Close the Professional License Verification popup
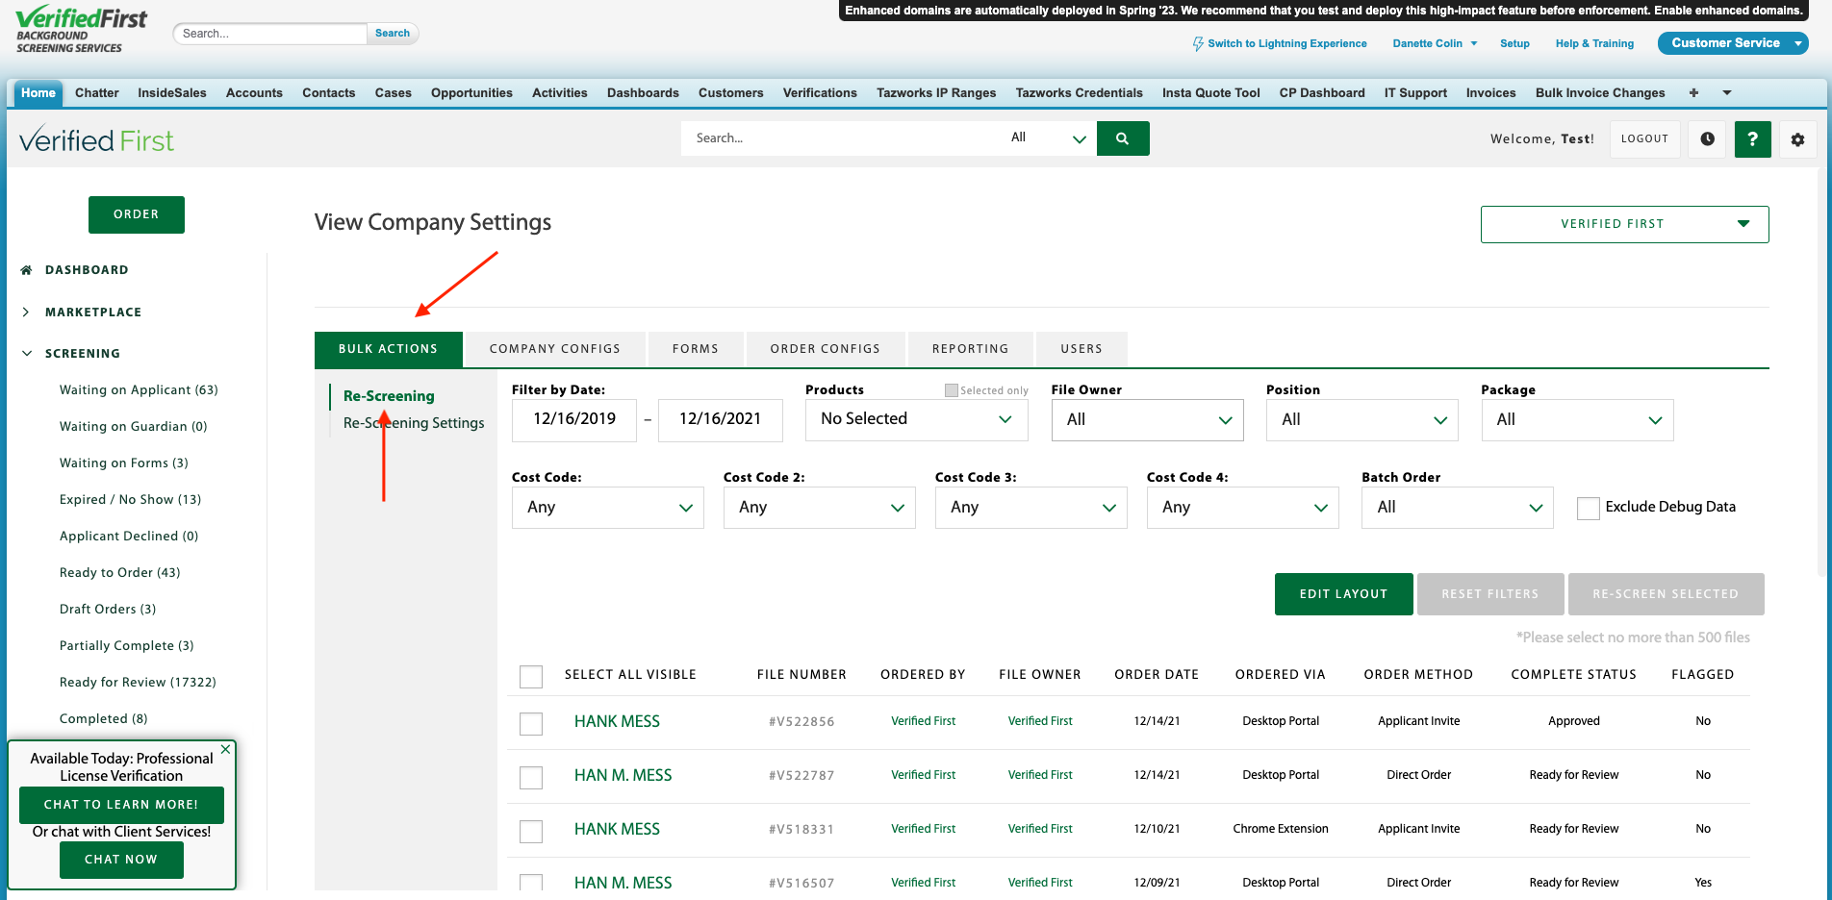 pos(225,749)
